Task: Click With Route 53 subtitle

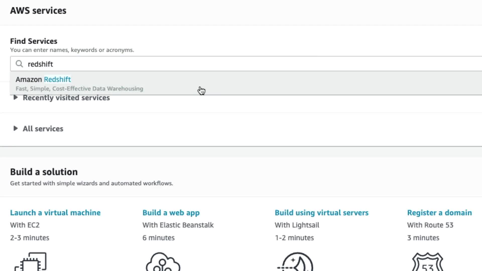Action: pyautogui.click(x=430, y=225)
